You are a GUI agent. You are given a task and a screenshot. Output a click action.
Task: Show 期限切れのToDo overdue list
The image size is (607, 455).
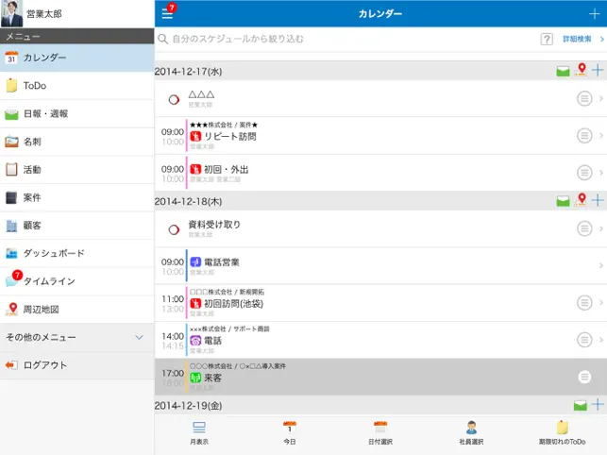pyautogui.click(x=562, y=433)
